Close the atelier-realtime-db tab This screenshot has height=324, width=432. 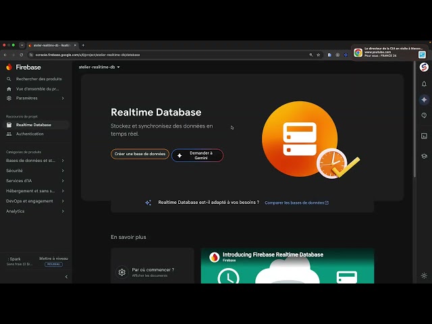[75, 45]
